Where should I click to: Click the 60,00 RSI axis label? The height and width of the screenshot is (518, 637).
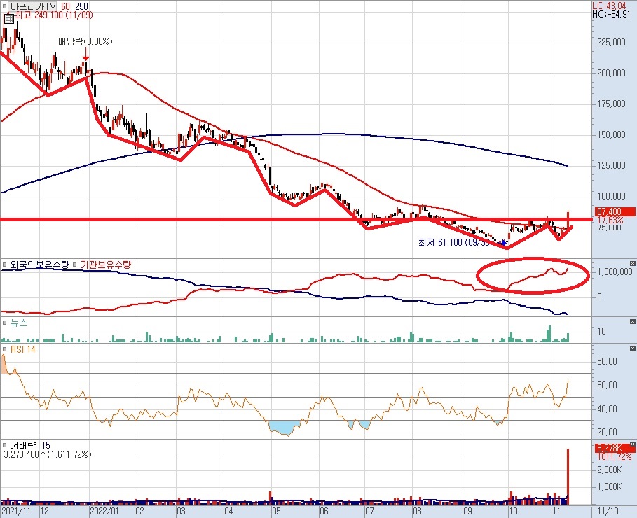click(x=607, y=385)
